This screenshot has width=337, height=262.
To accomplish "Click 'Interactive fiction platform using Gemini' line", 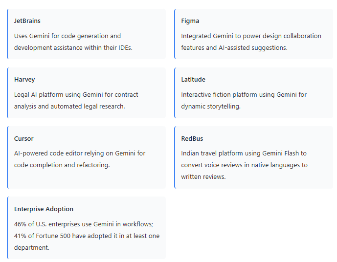I will [244, 95].
